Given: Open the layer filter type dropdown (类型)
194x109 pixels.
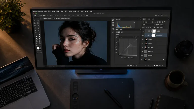Looking at the screenshot, I should coord(147,22).
